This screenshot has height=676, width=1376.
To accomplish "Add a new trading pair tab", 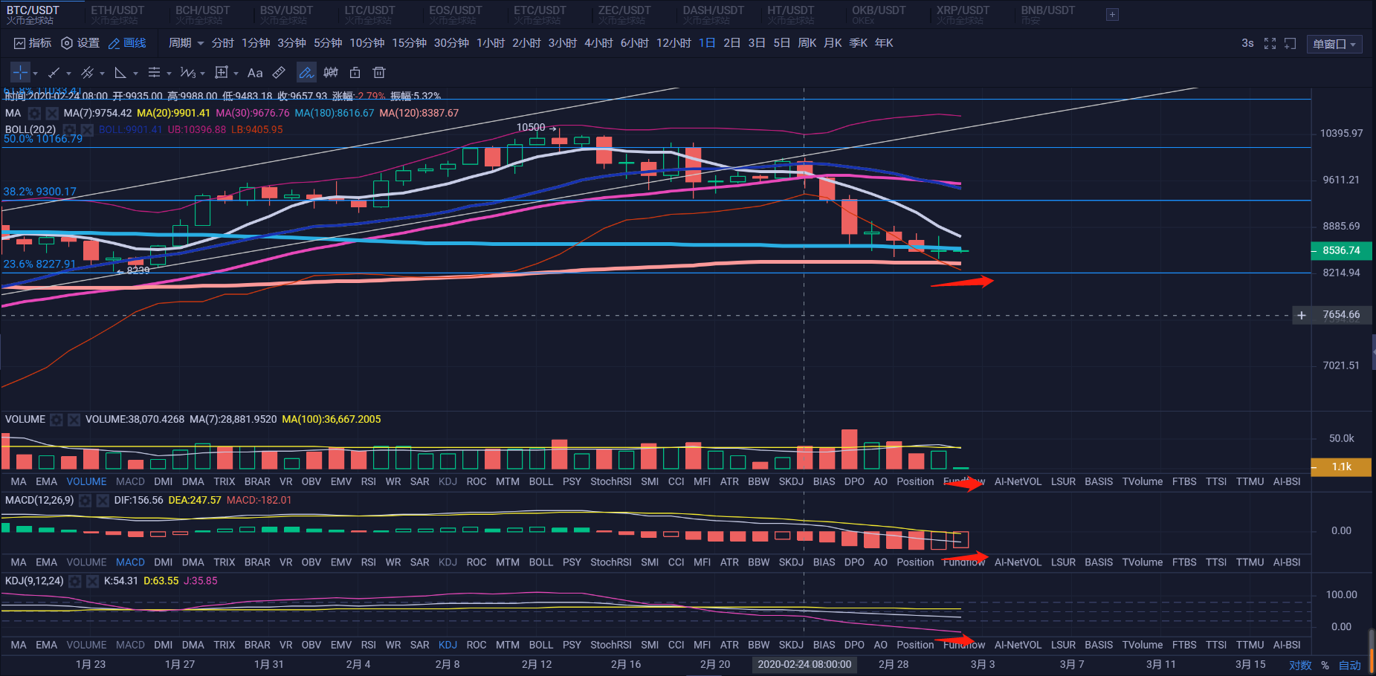I will 1112,14.
